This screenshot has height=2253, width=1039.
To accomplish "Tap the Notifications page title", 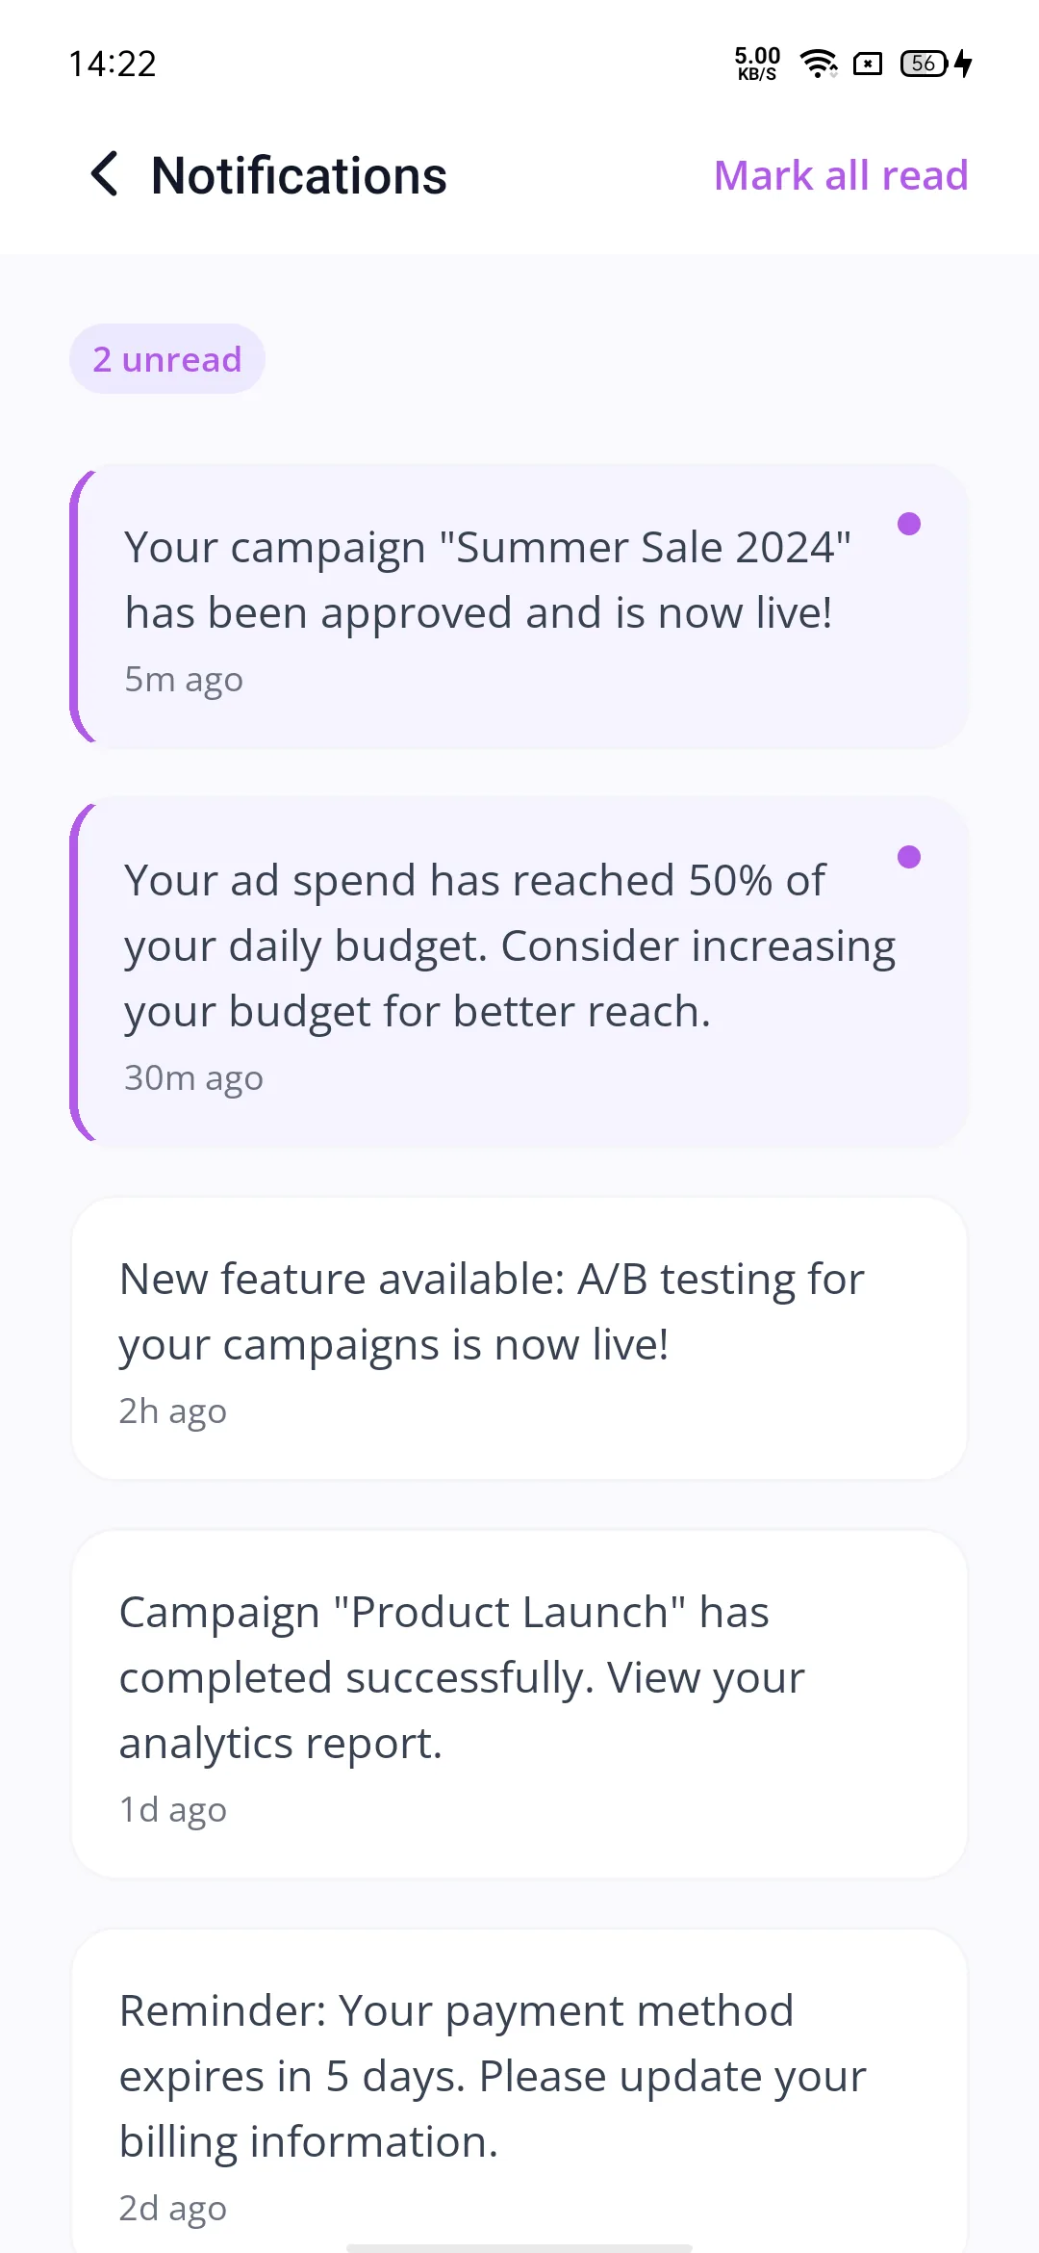I will (299, 175).
